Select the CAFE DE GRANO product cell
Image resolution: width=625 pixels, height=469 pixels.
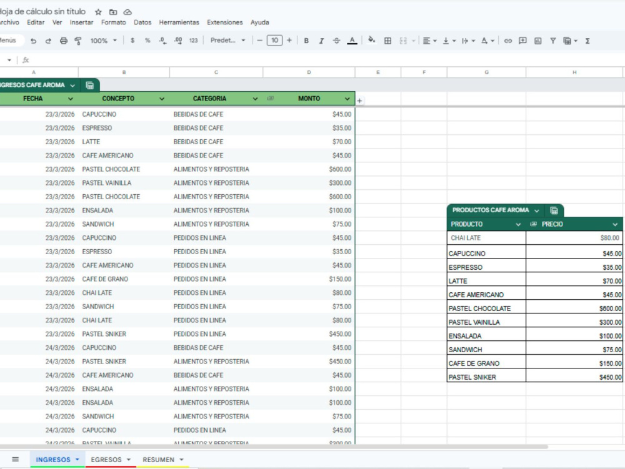tap(486, 363)
